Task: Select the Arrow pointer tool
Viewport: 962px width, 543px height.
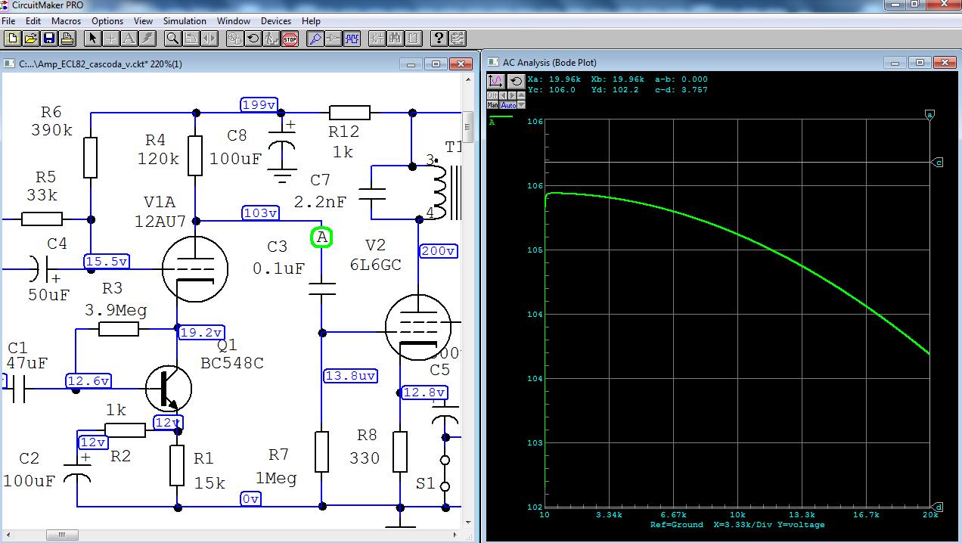Action: (x=93, y=39)
